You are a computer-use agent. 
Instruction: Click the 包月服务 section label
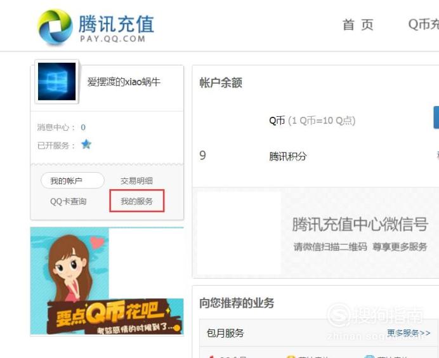tap(225, 333)
